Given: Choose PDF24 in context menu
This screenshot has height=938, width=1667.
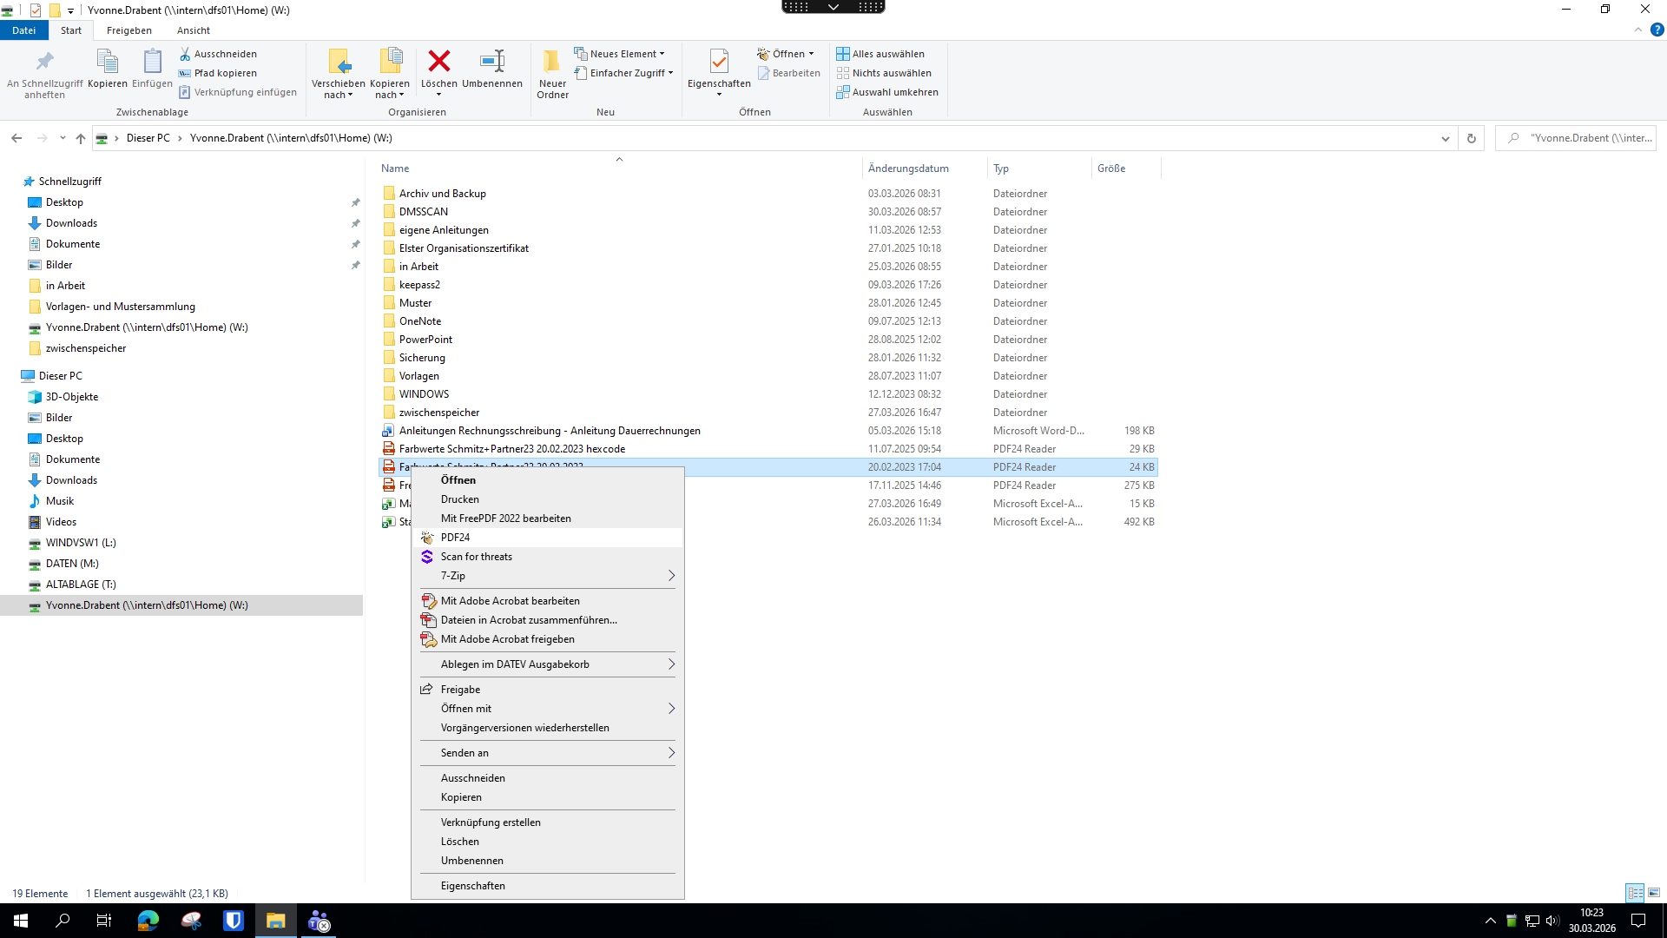Looking at the screenshot, I should [x=455, y=538].
